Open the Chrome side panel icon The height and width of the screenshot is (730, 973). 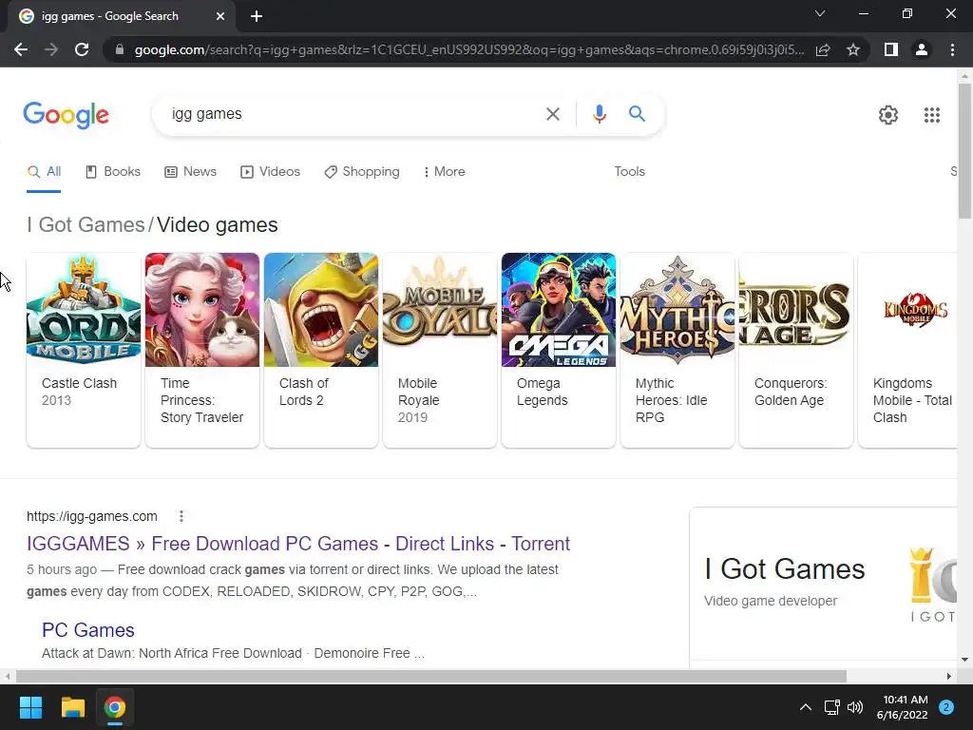[891, 49]
